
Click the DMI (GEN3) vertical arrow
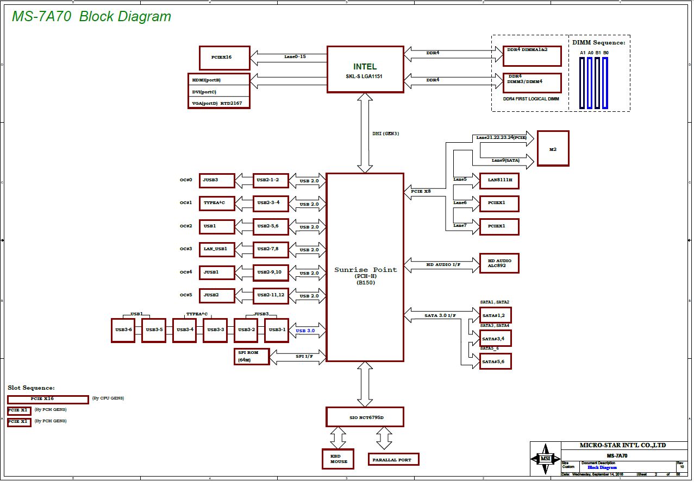tap(365, 133)
